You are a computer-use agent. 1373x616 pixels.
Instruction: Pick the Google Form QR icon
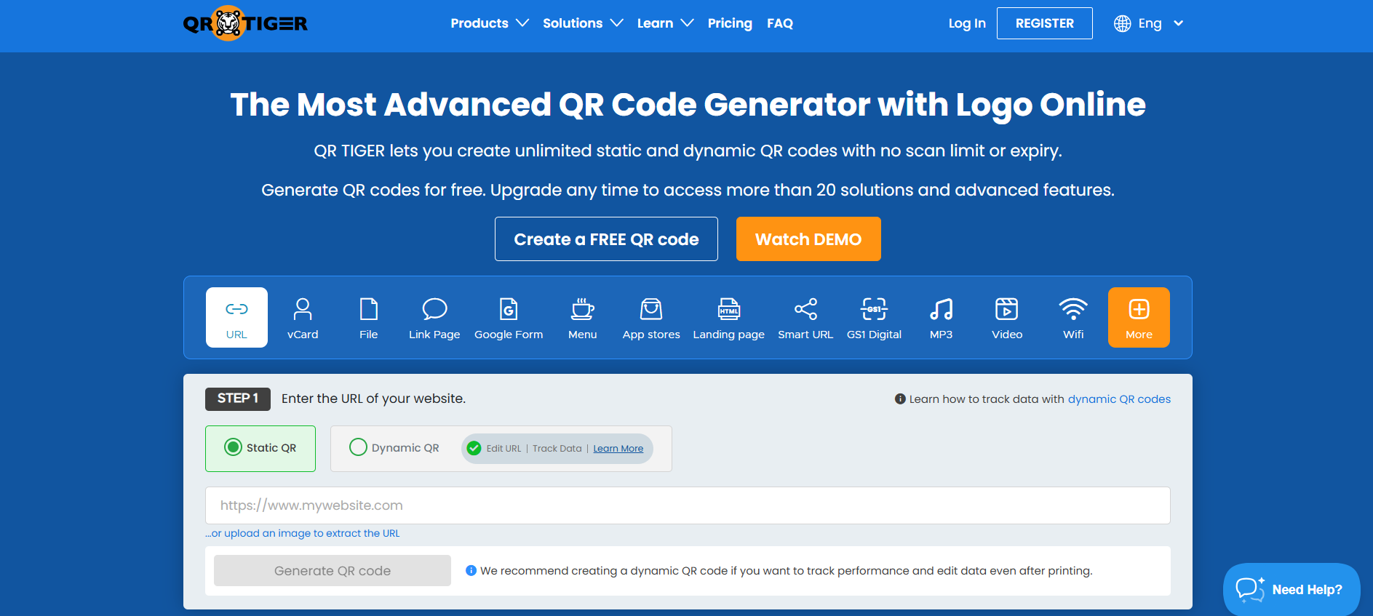509,310
